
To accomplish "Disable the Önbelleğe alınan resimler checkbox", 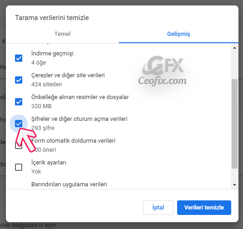I will (x=19, y=102).
